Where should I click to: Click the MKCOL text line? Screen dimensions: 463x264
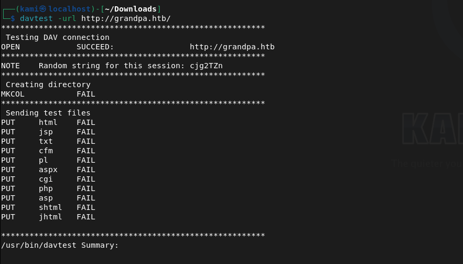point(13,94)
